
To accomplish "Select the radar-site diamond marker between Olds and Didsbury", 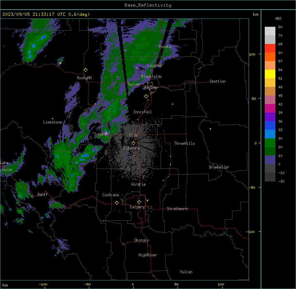I will point(133,143).
